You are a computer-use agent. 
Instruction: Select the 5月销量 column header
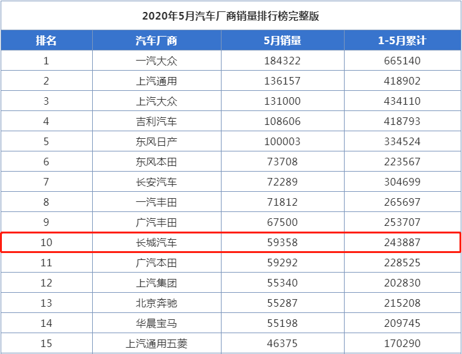(x=283, y=40)
